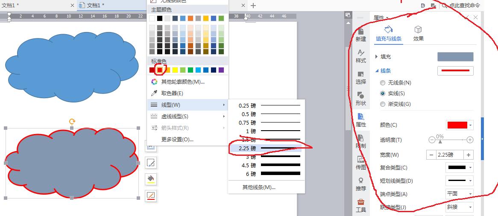The image size is (498, 216).
Task: Open the 工具 sidebar panel
Action: tap(361, 205)
